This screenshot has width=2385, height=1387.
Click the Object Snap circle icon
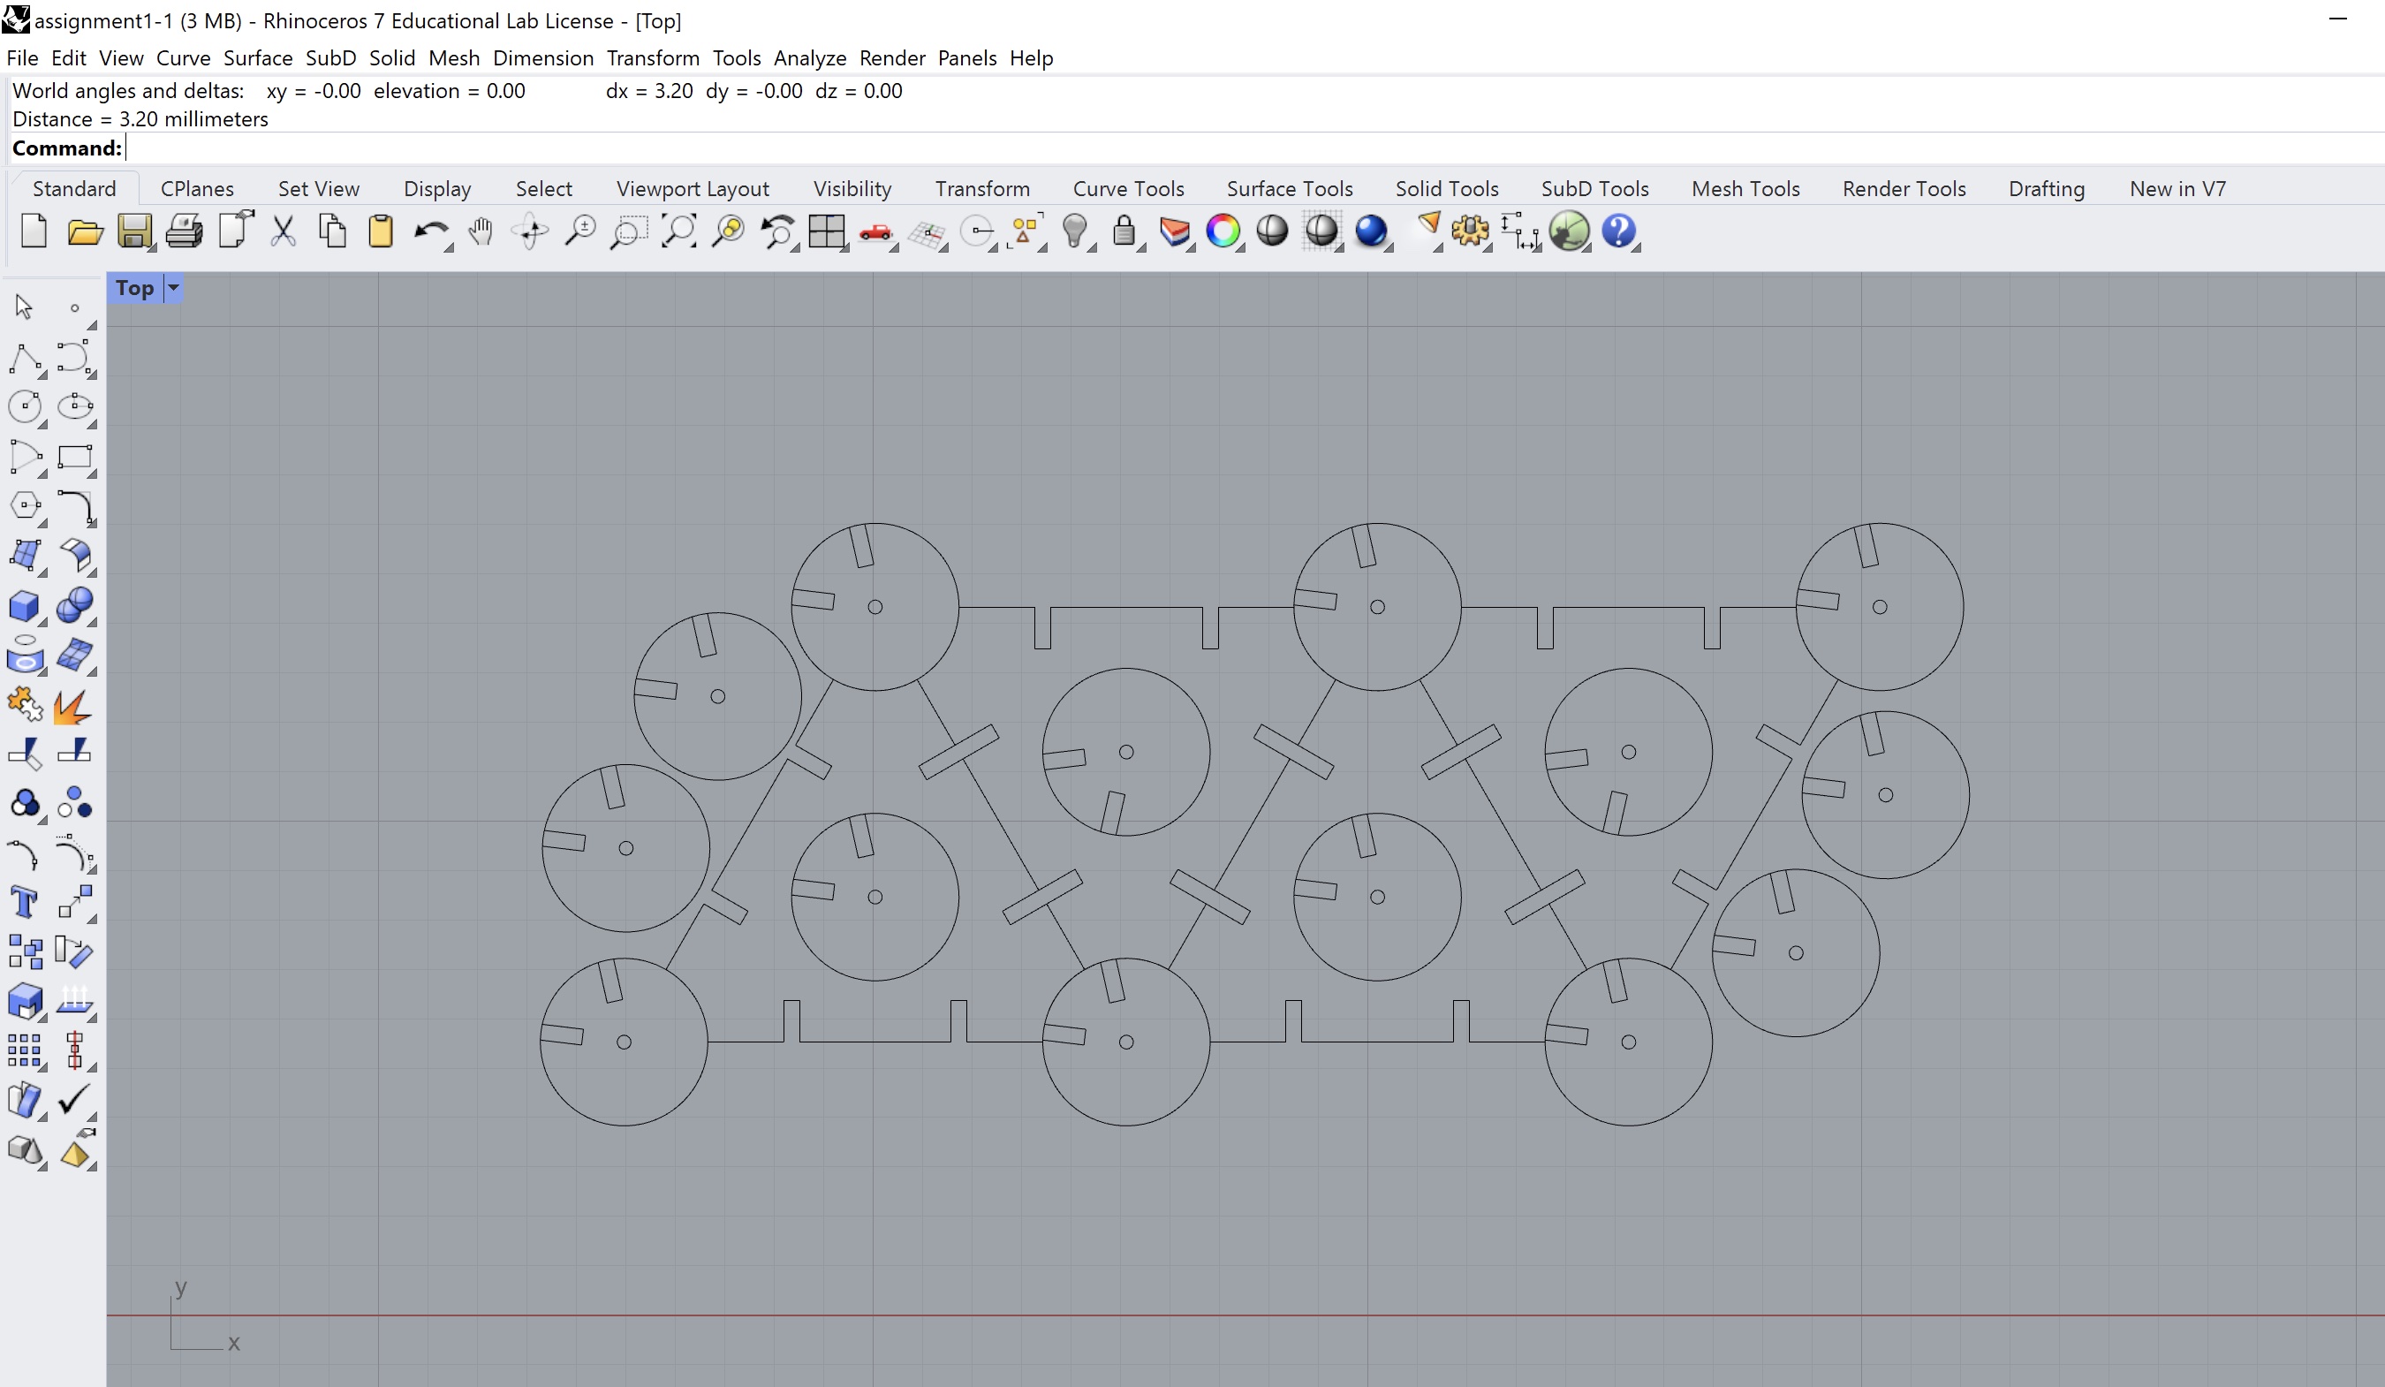point(977,231)
